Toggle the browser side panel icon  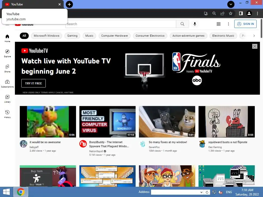[241, 13]
